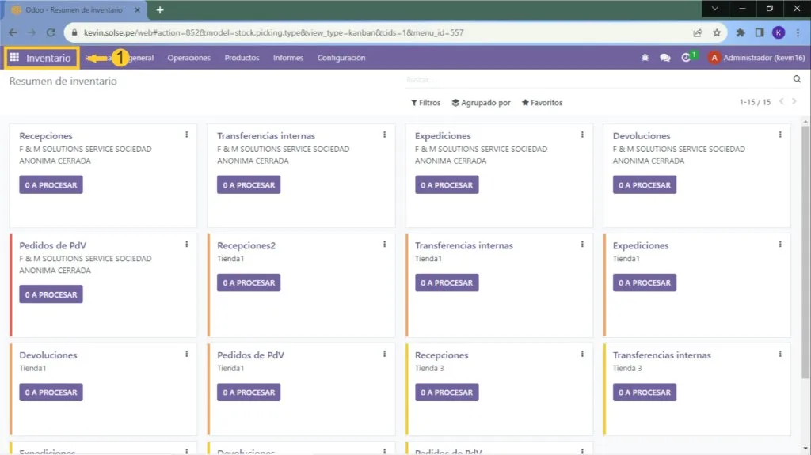Click 0 A PROCESAR on Pedidos de PdV F & M card

(51, 294)
